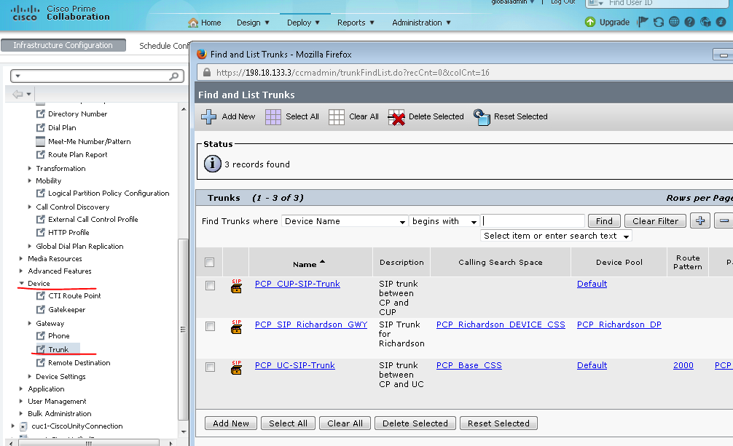
Task: Click route pattern 2000 link
Action: click(x=683, y=365)
